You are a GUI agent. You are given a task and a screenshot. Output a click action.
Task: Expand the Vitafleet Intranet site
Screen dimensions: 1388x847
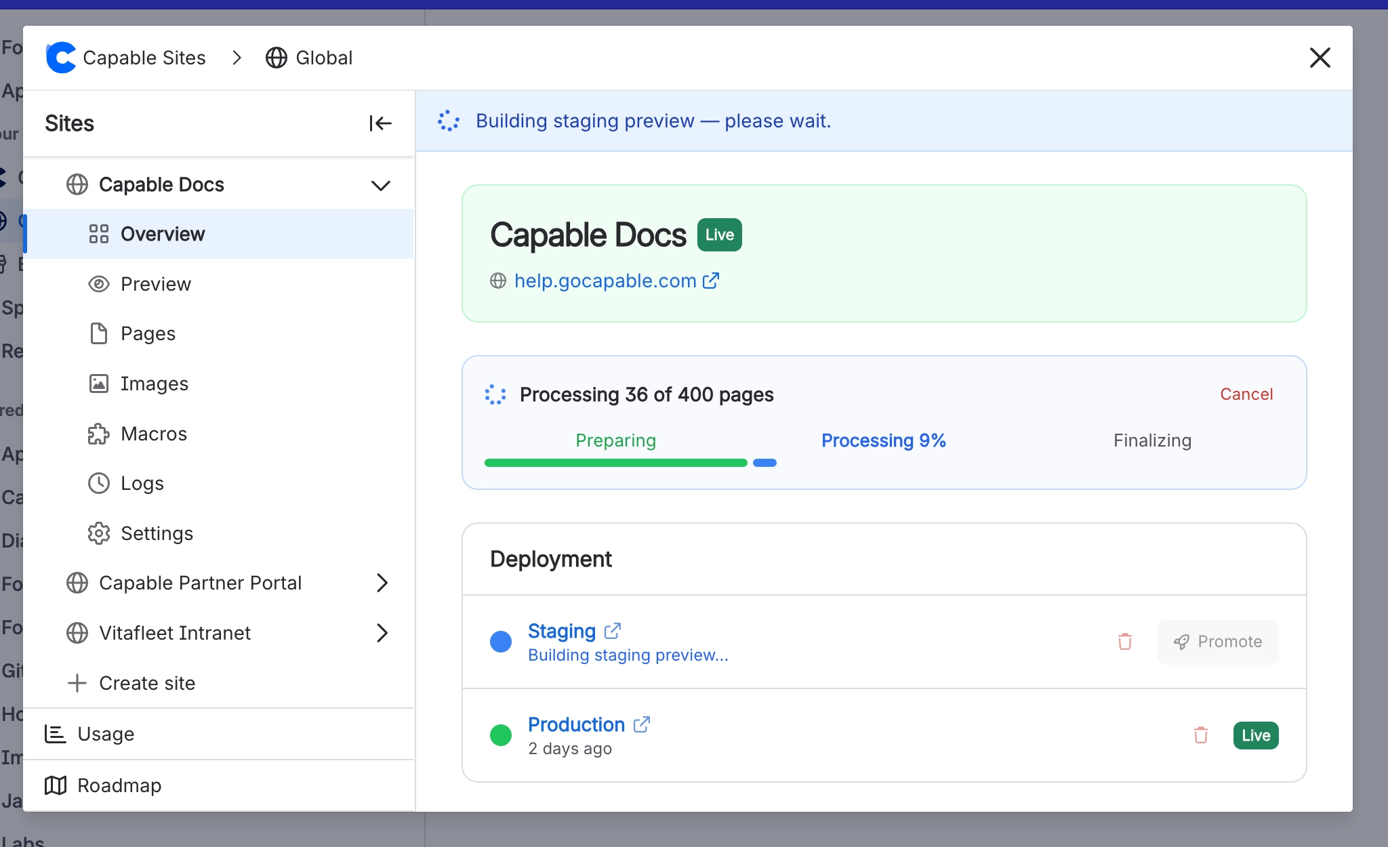tap(382, 633)
